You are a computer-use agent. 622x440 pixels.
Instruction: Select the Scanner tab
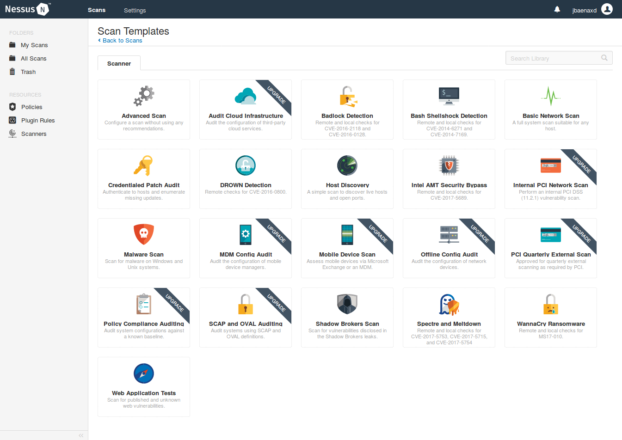(x=119, y=63)
